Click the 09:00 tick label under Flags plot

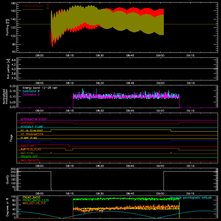[160, 166]
